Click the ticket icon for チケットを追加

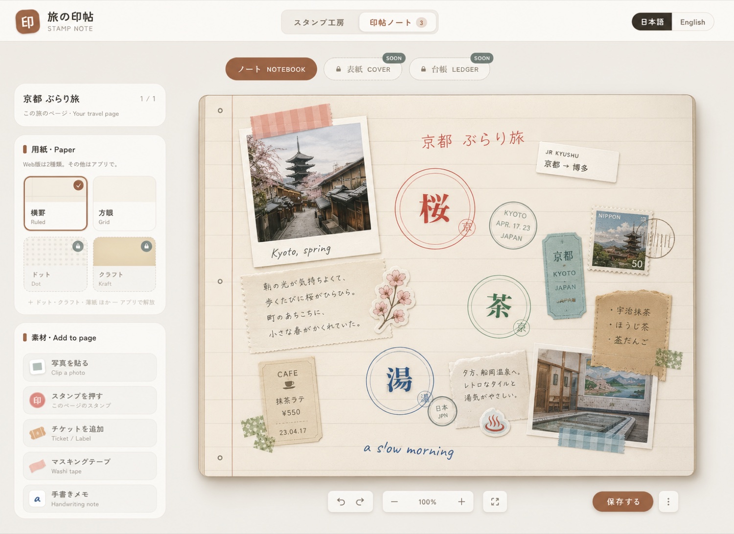38,433
